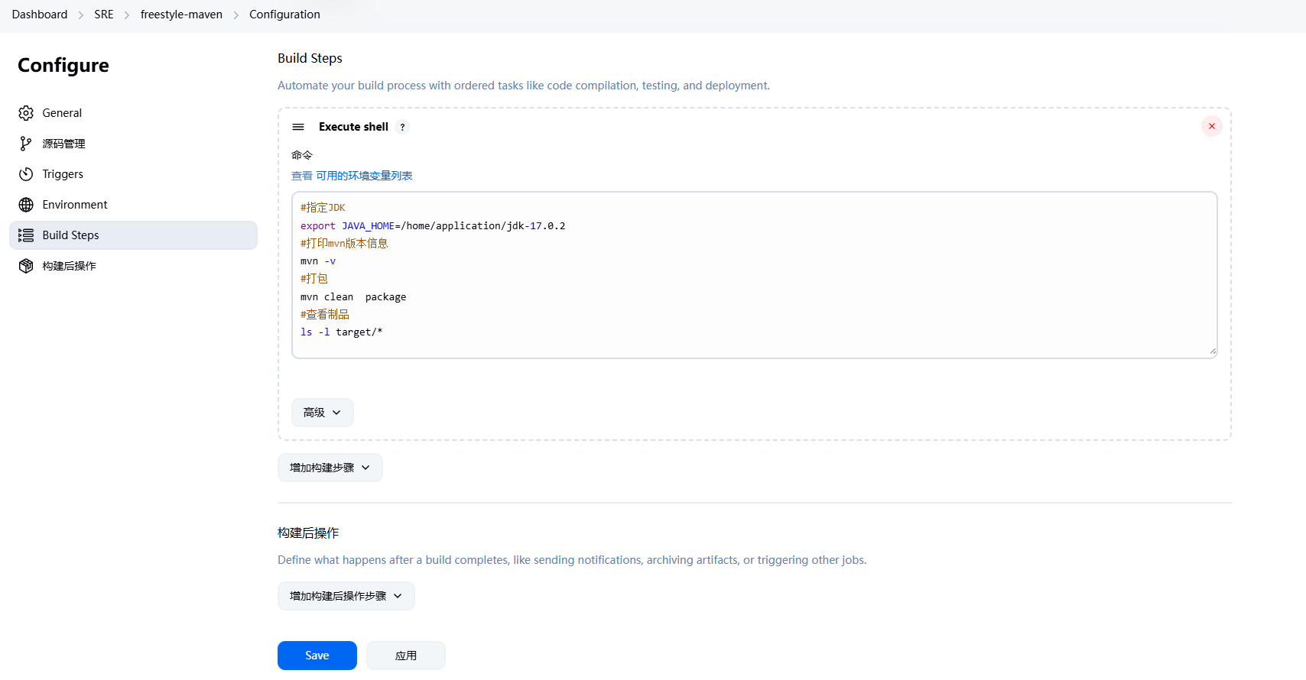Open the 可用的环境变量列表 link
Viewport: 1306px width, 680px height.
tap(364, 176)
